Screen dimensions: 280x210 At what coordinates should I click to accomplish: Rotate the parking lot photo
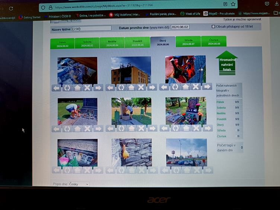pyautogui.click(x=176, y=170)
